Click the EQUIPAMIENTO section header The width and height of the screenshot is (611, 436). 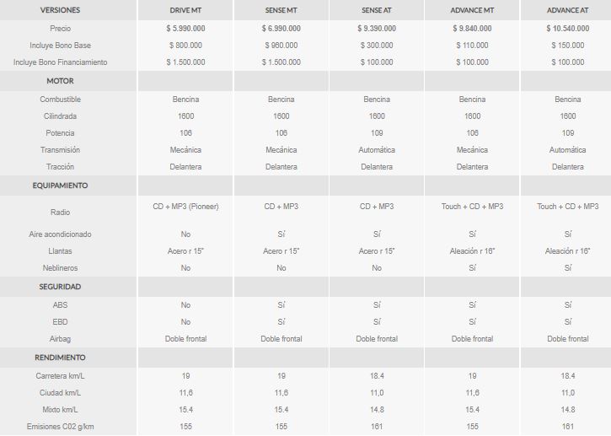[x=60, y=186]
